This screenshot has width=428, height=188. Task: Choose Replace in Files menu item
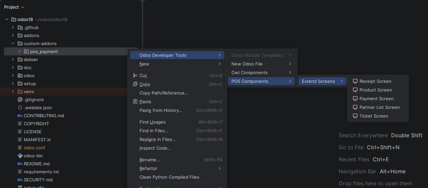tap(177, 139)
